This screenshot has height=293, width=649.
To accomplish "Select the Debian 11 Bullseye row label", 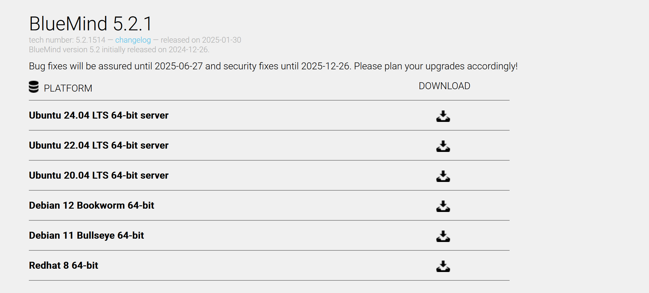I will tap(86, 235).
